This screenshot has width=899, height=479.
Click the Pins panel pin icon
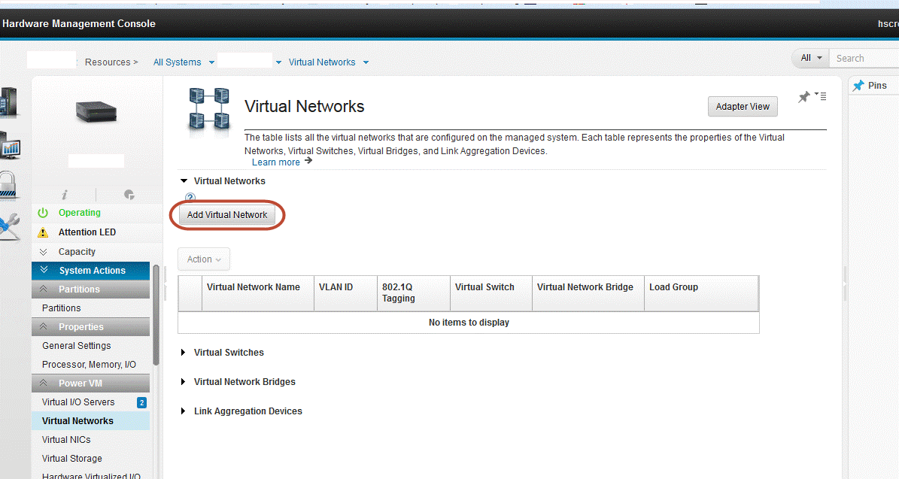tap(858, 86)
